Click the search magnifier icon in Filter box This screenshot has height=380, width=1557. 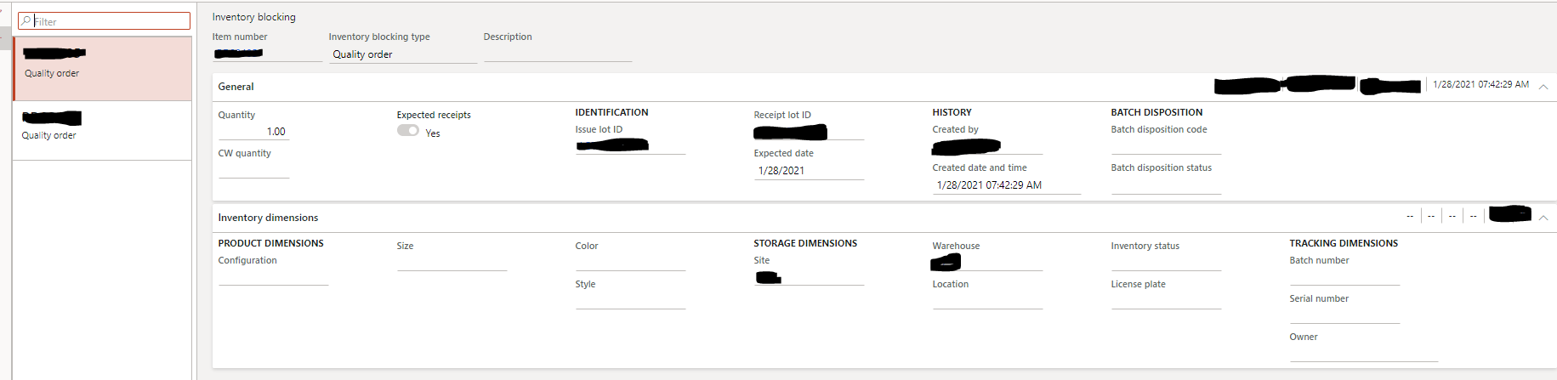point(26,21)
